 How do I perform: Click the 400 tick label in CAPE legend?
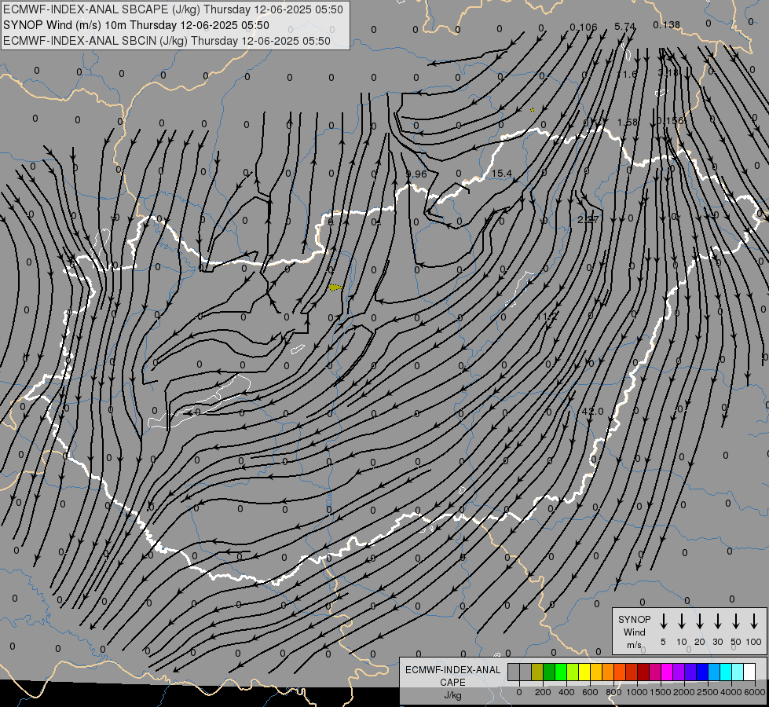pos(566,692)
